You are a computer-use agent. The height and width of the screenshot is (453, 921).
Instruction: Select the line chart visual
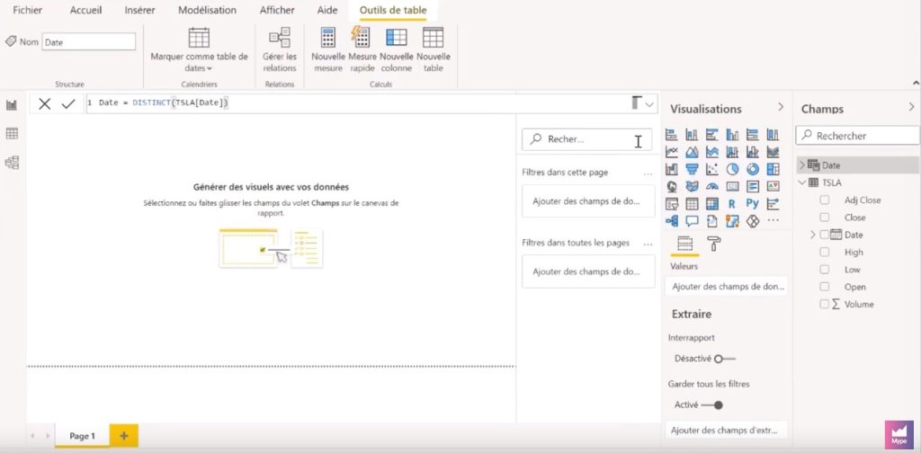click(x=671, y=152)
